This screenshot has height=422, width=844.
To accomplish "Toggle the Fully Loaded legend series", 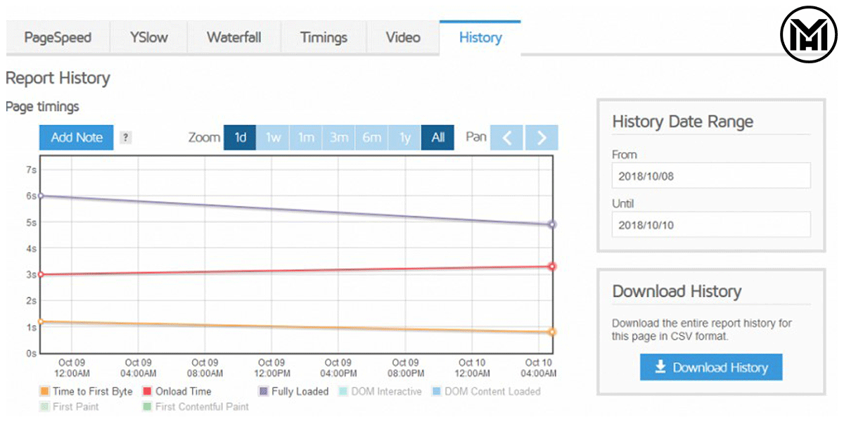I will point(293,391).
